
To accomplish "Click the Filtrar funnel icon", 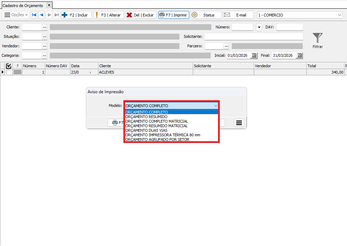I will (x=318, y=38).
